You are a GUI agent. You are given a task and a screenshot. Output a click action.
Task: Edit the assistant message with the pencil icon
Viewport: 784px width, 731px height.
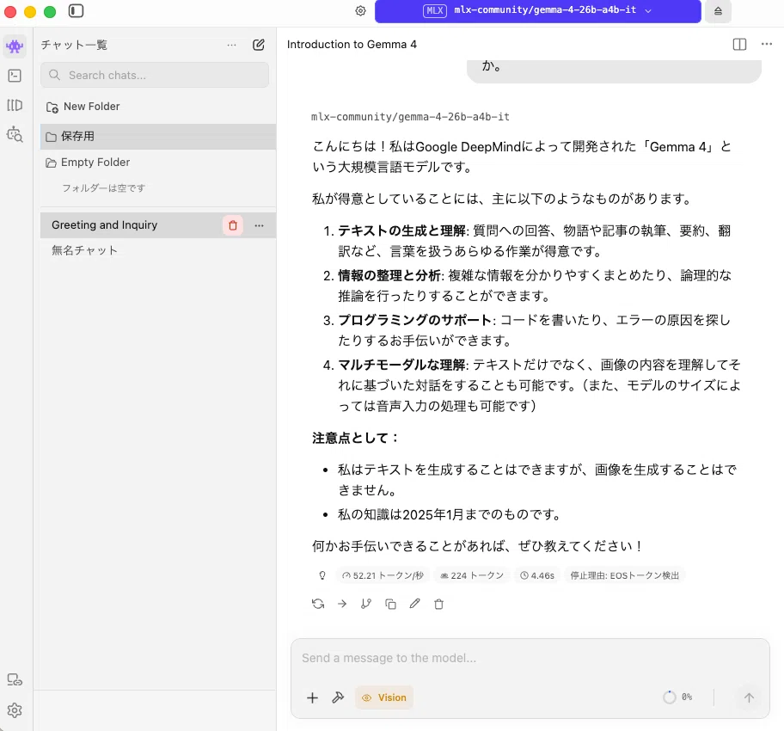pyautogui.click(x=414, y=604)
